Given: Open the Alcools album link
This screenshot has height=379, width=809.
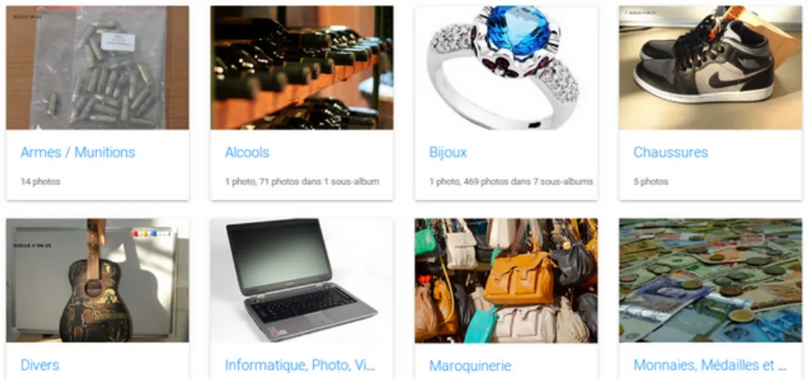Looking at the screenshot, I should pyautogui.click(x=247, y=152).
